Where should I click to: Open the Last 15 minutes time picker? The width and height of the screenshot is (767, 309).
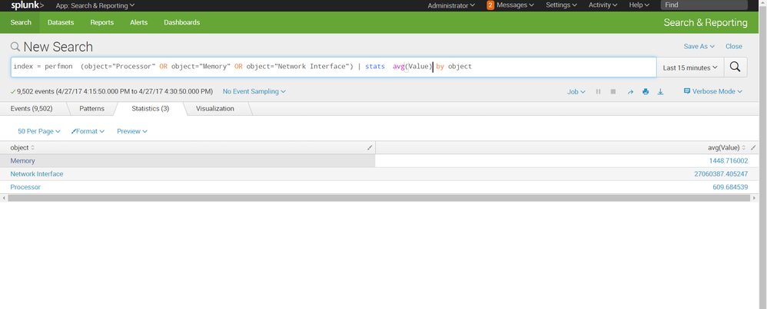690,67
